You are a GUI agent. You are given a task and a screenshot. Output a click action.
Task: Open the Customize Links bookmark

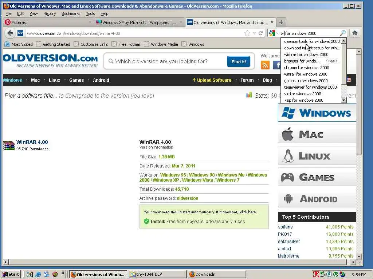[91, 44]
